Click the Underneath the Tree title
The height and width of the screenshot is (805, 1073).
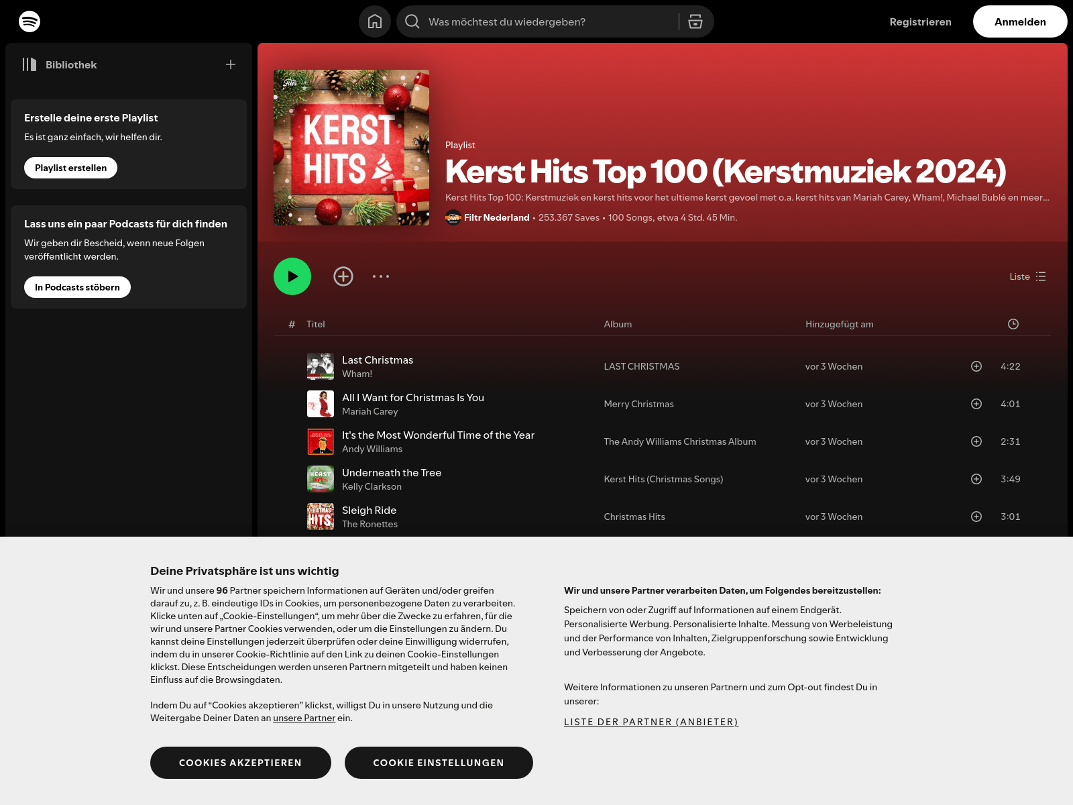click(392, 473)
